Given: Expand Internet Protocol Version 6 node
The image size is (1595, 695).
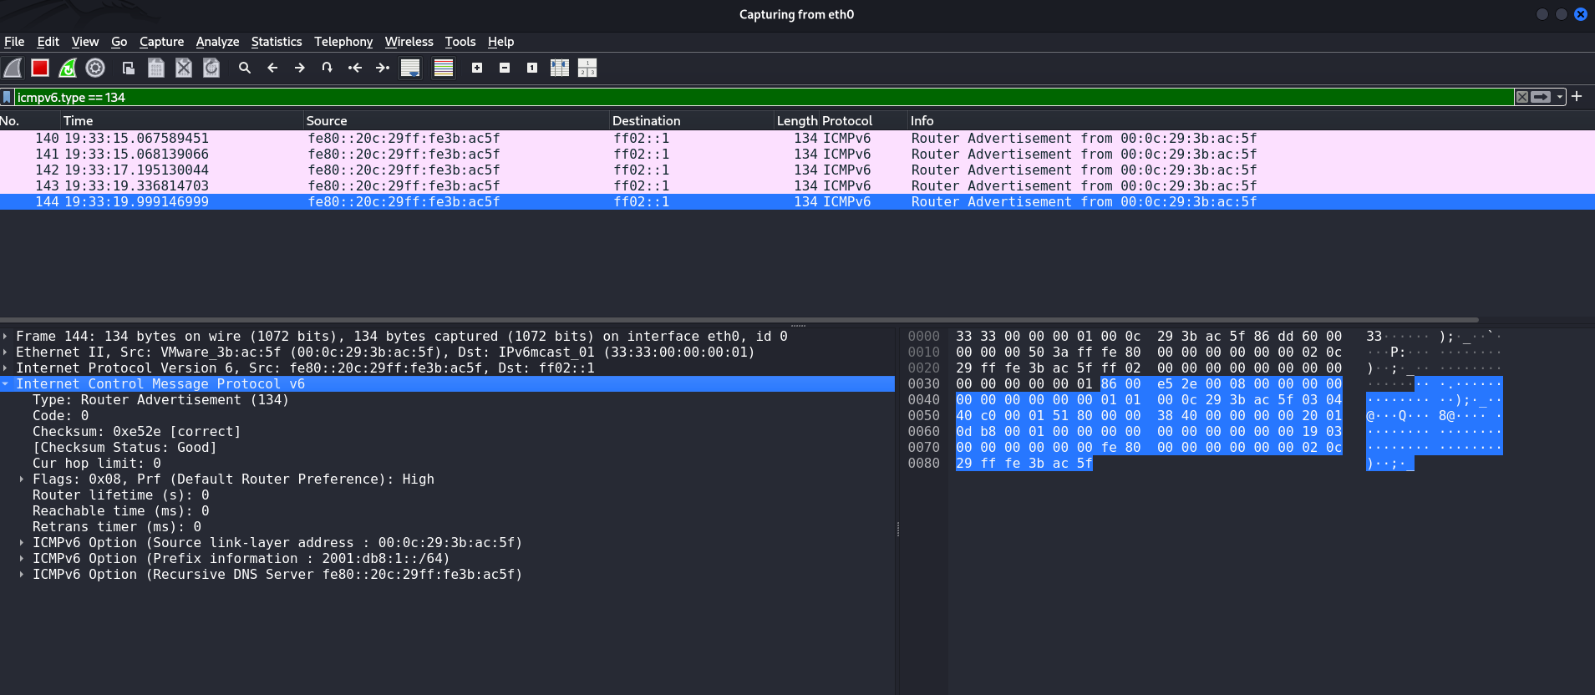Looking at the screenshot, I should (x=6, y=368).
